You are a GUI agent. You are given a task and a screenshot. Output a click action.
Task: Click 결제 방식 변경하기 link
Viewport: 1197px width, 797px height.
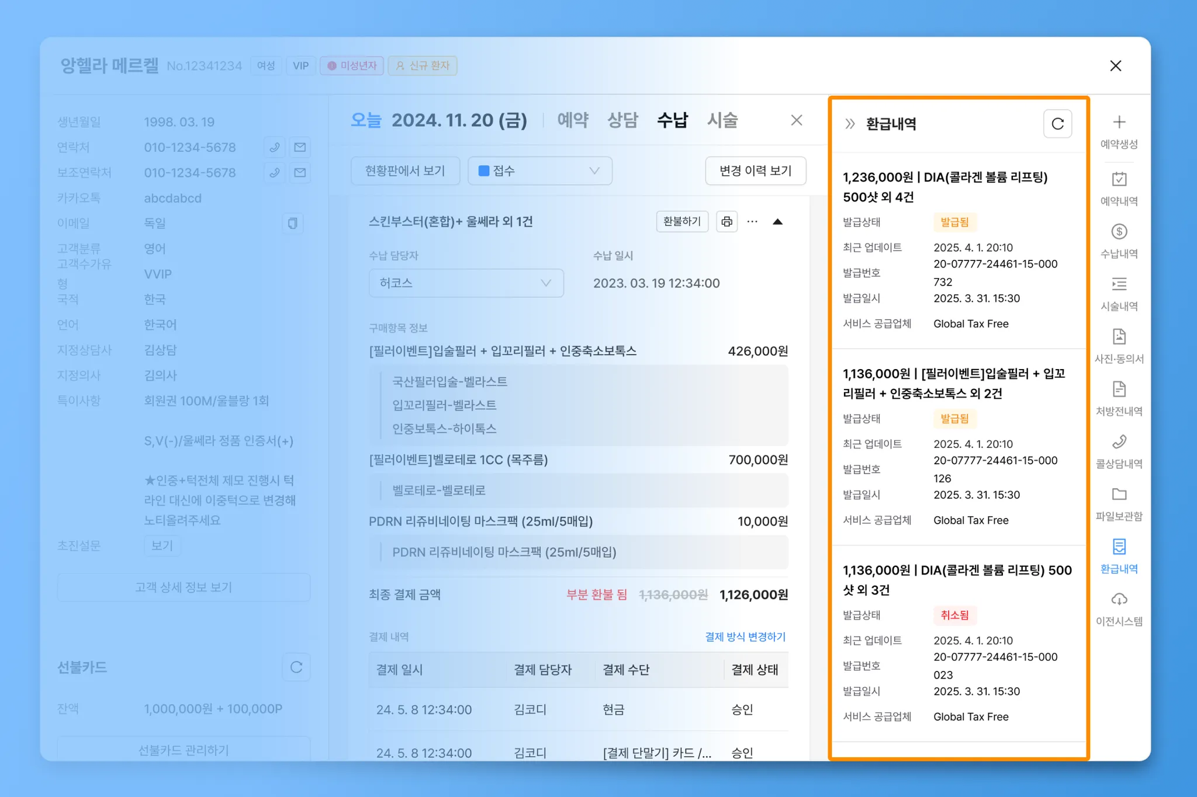745,636
